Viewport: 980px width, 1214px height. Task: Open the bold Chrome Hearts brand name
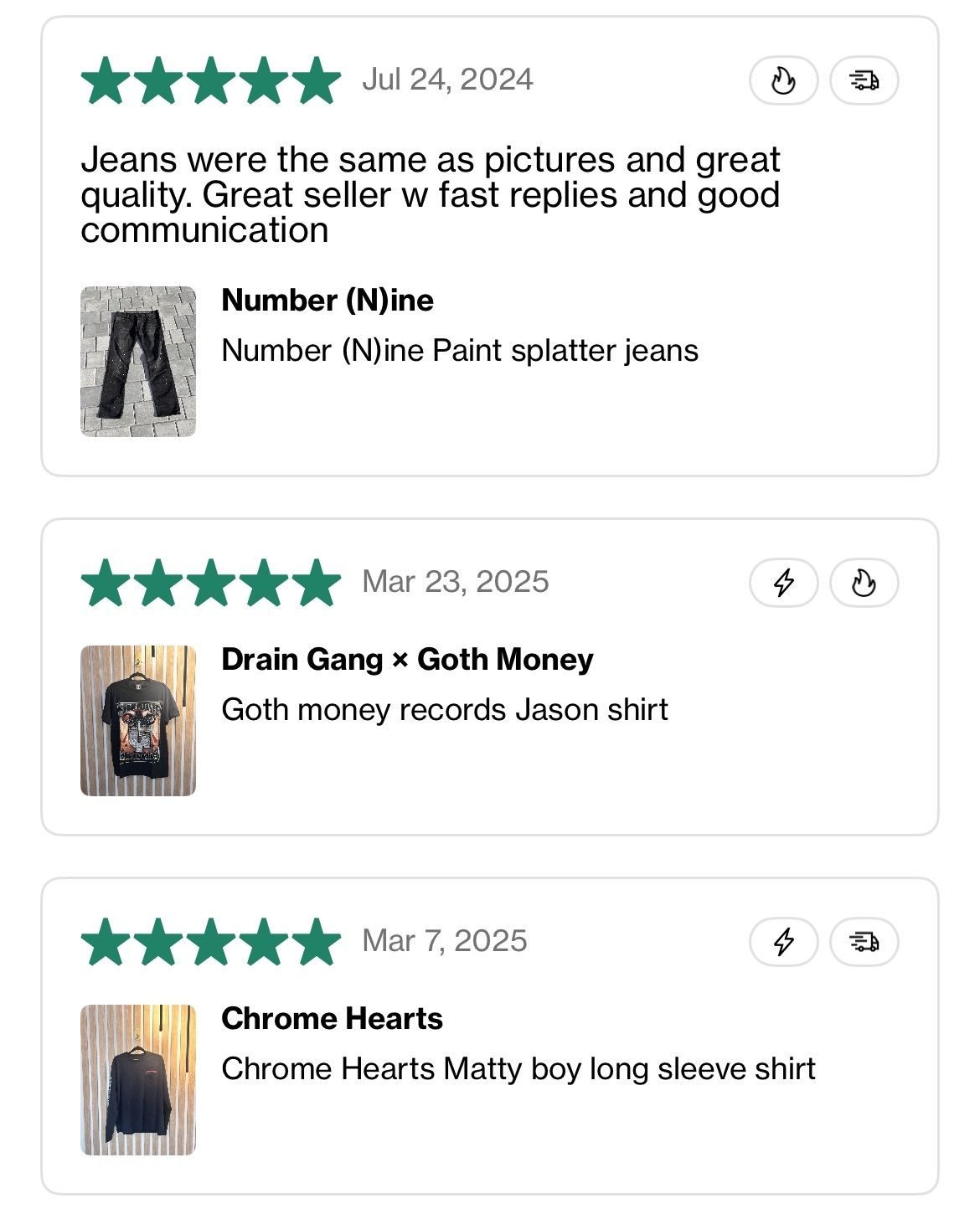coord(332,1019)
